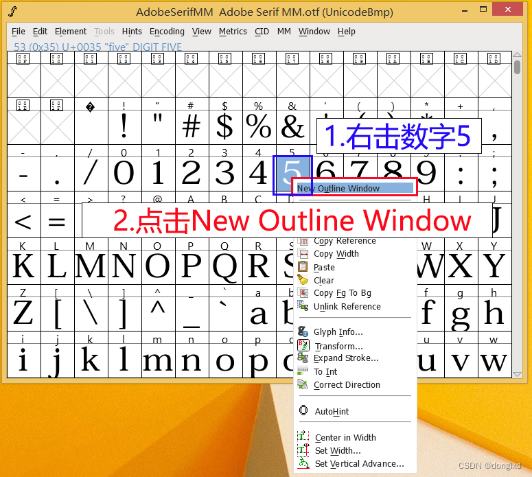
Task: Open the CID menu
Action: [x=262, y=31]
